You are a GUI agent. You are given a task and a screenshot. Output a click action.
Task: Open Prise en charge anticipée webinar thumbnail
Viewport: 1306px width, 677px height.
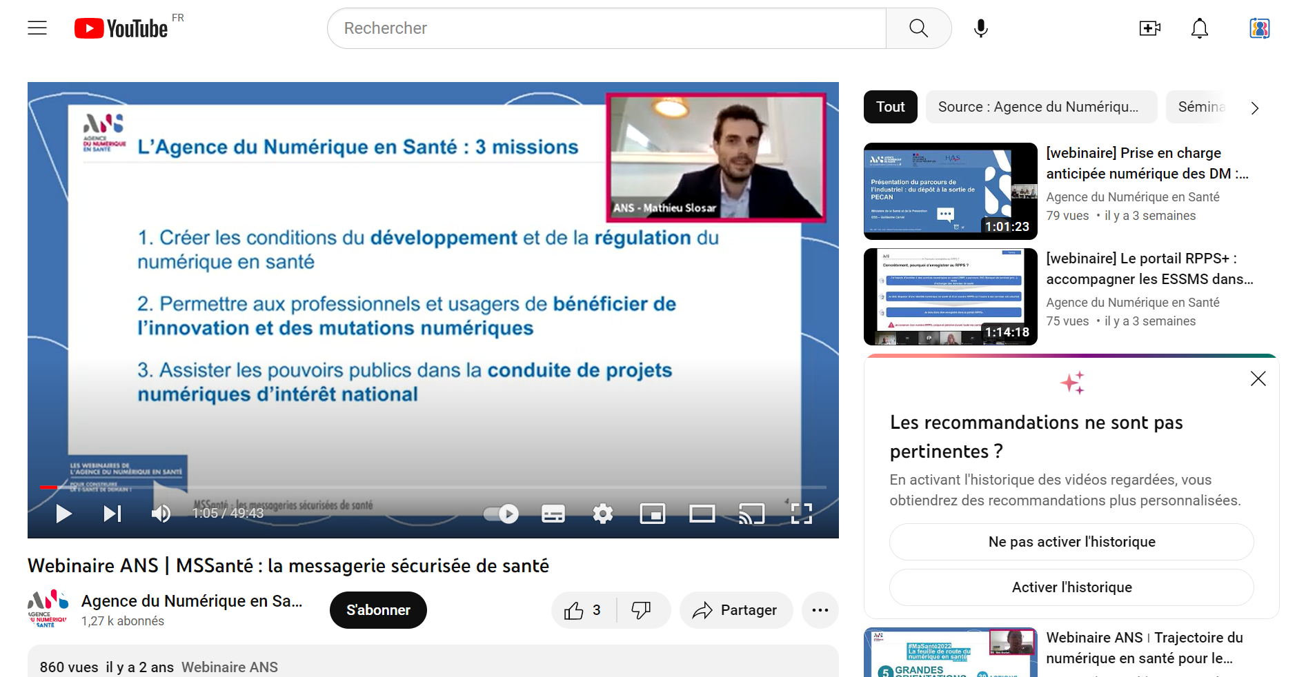(951, 191)
